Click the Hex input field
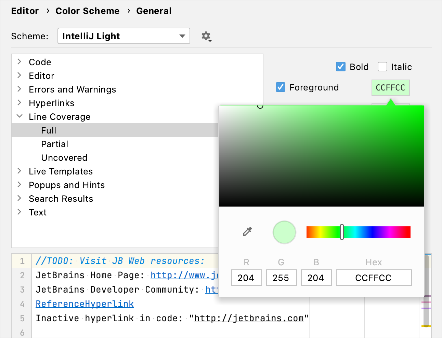 (x=374, y=278)
